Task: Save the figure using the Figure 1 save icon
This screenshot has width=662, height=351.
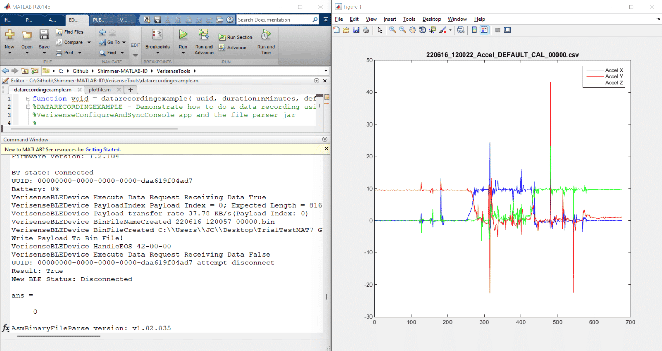Action: (356, 30)
